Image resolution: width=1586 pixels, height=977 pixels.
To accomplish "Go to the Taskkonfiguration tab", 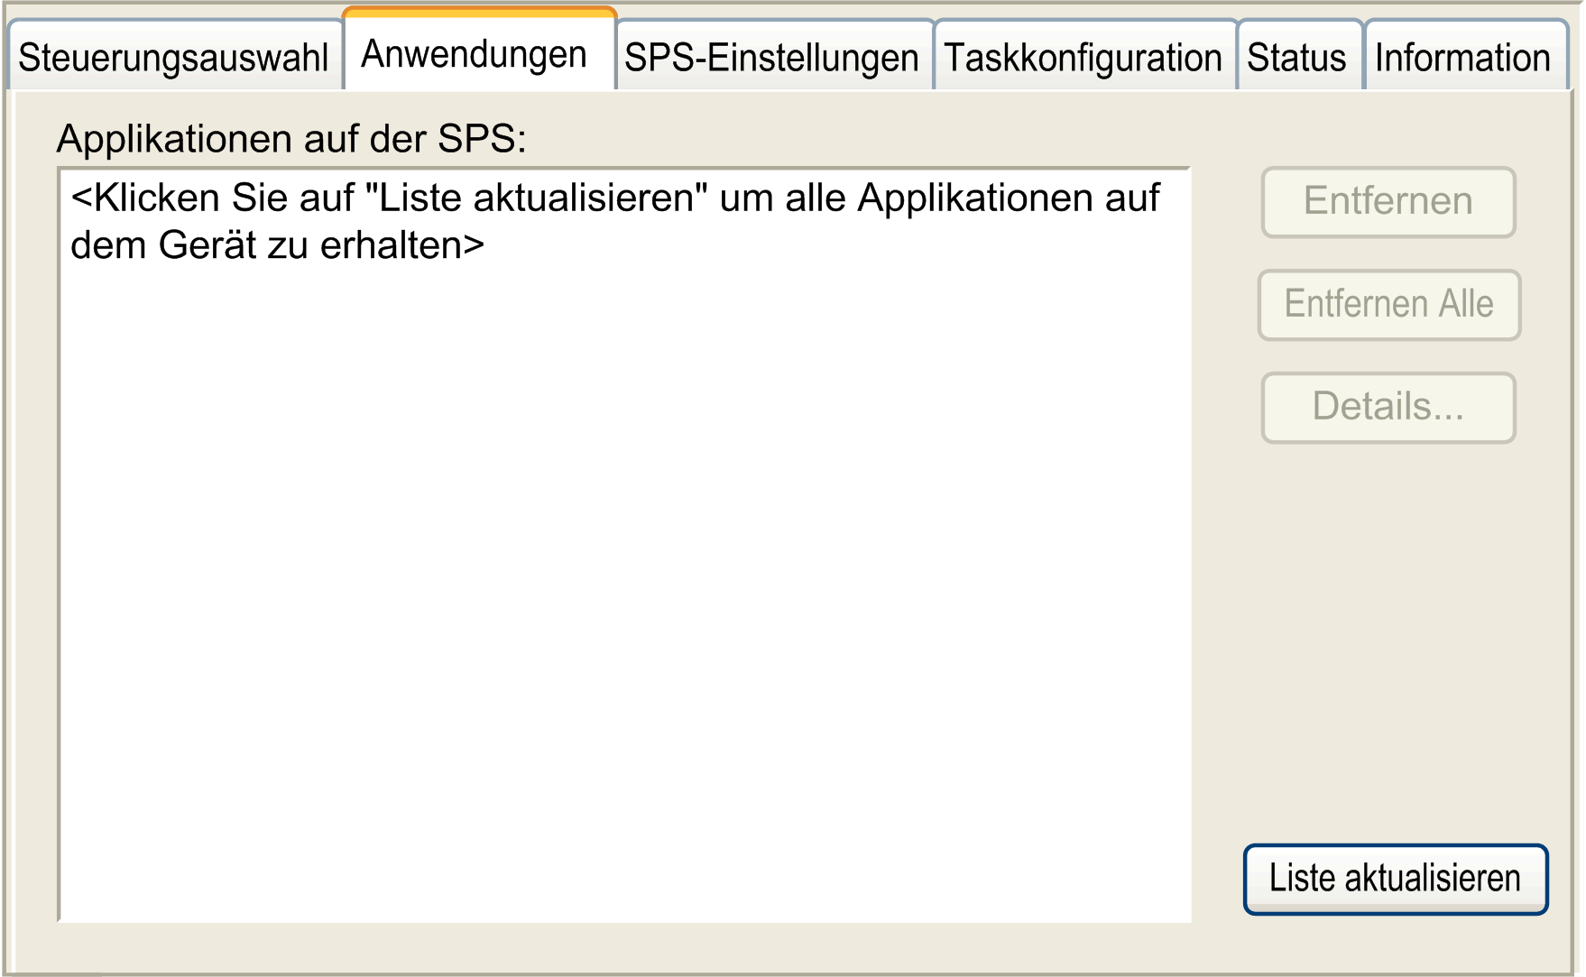I will [x=1083, y=58].
